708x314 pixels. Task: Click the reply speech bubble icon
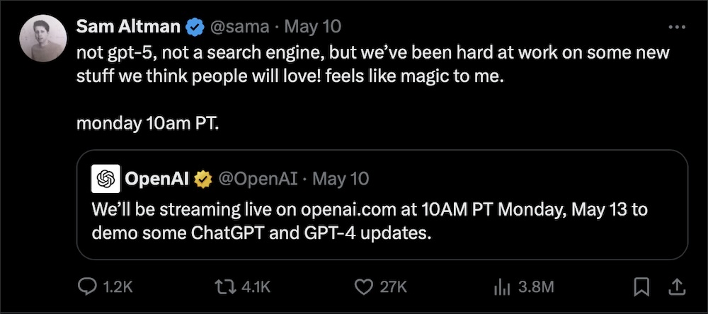click(x=86, y=286)
